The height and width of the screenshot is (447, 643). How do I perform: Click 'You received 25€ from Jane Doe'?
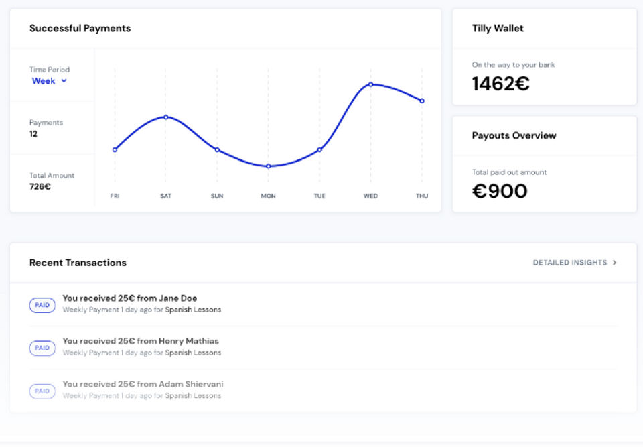click(x=129, y=298)
